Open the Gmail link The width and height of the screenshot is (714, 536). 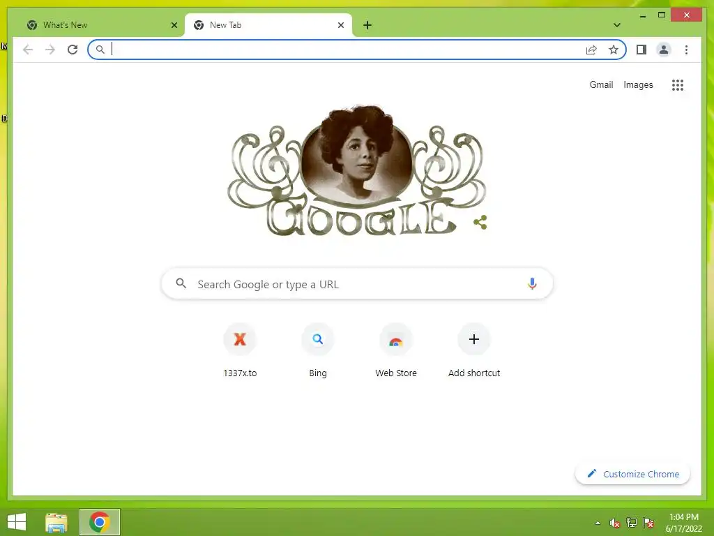point(601,84)
